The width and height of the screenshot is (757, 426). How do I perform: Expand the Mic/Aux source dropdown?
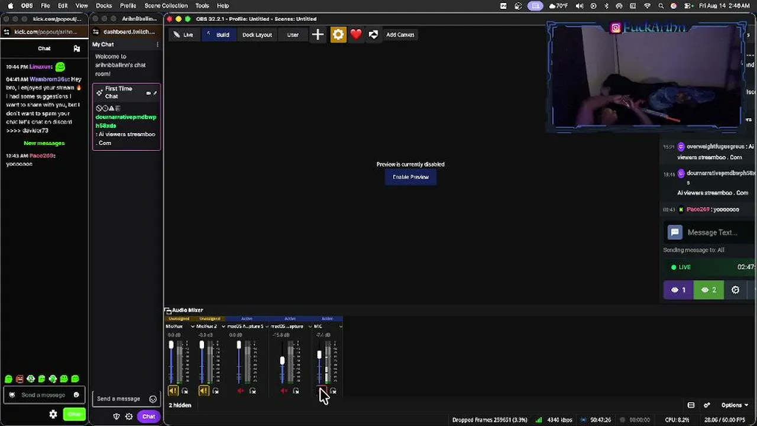click(x=192, y=327)
